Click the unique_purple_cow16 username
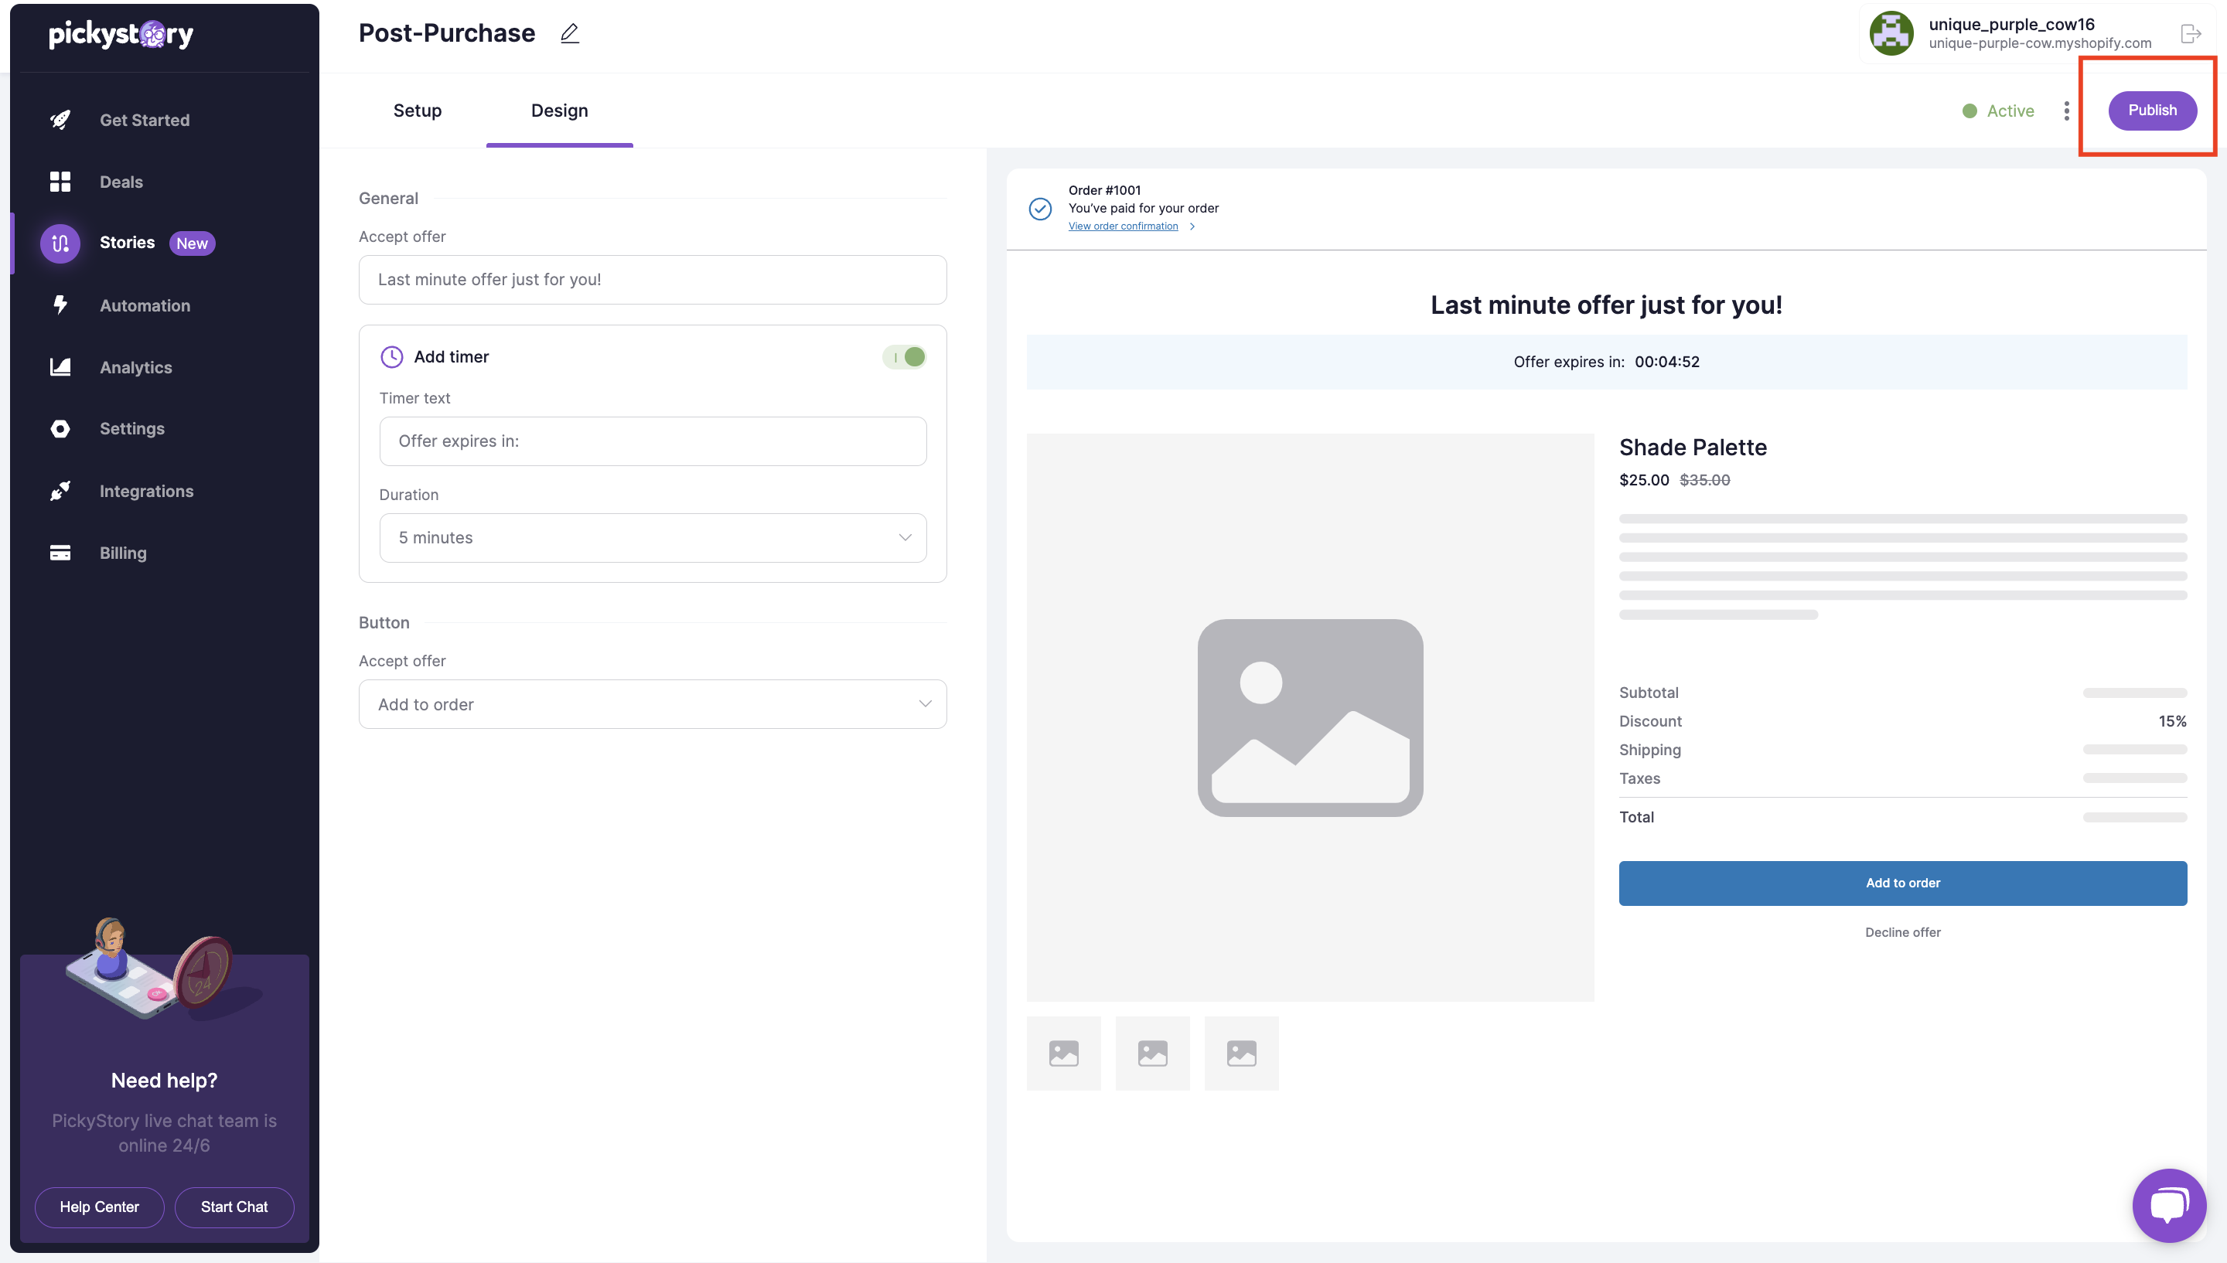The height and width of the screenshot is (1263, 2227). point(2012,24)
